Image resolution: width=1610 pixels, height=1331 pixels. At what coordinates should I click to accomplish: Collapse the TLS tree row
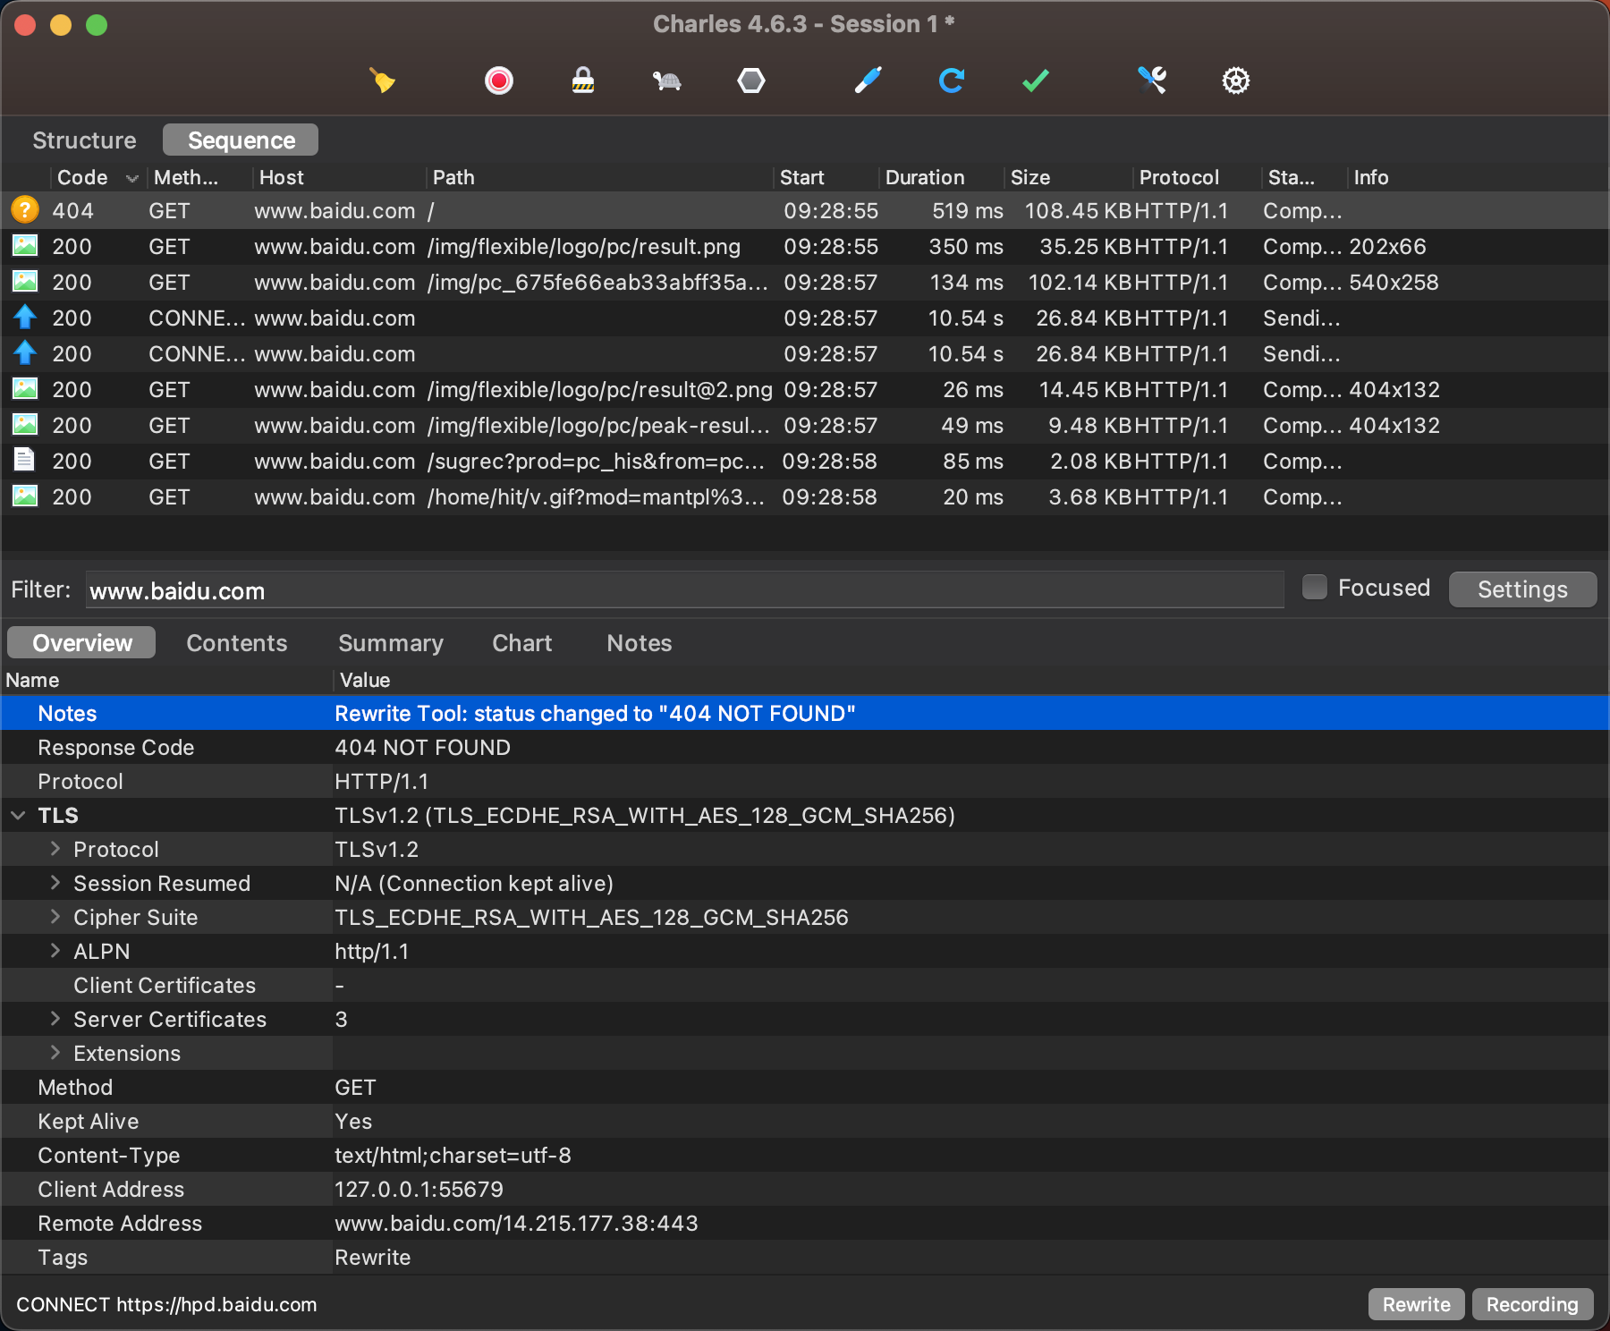pyautogui.click(x=18, y=816)
